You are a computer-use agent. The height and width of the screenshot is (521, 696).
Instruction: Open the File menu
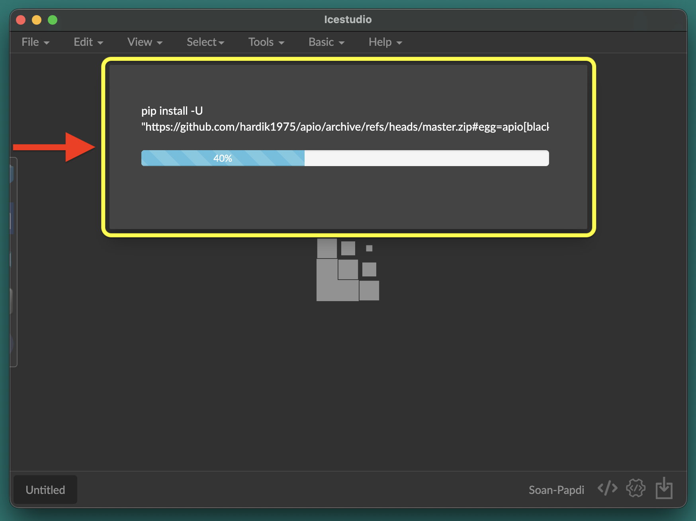(x=35, y=42)
